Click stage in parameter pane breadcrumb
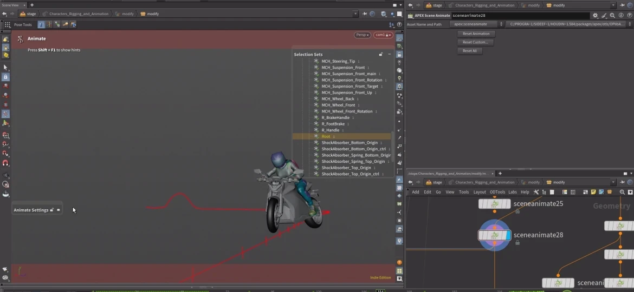 coord(435,5)
